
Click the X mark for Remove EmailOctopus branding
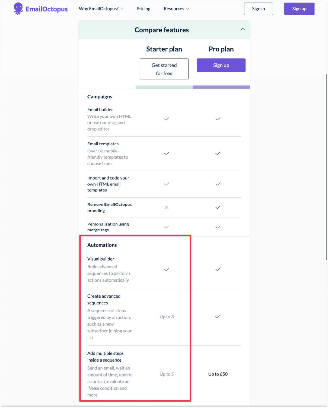click(x=167, y=207)
